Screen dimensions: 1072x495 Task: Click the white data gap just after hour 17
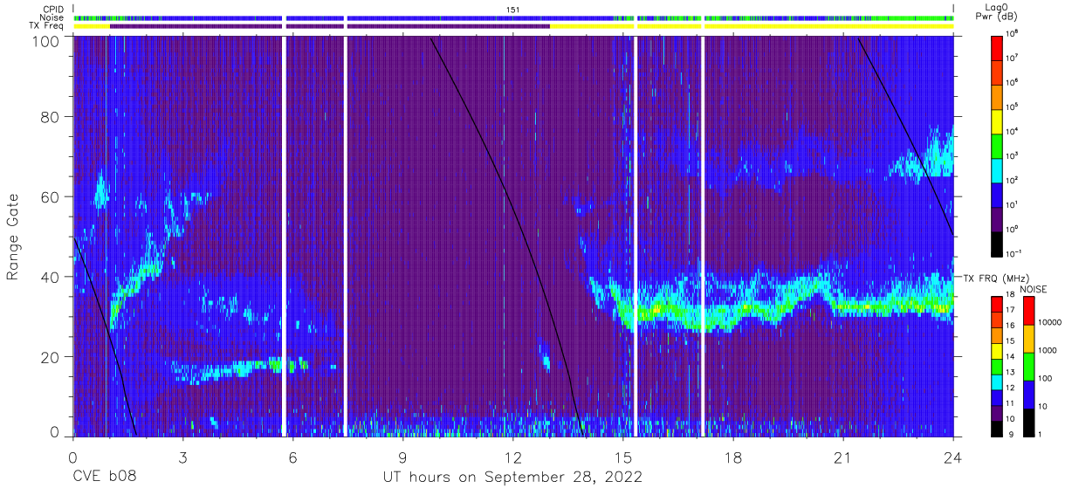click(x=703, y=236)
